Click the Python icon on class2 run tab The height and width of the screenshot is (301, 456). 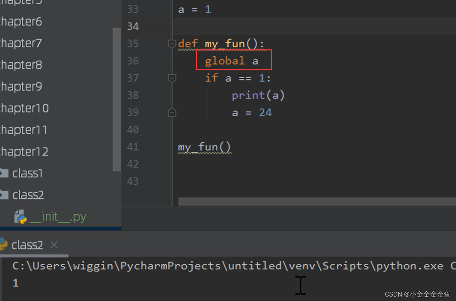point(3,245)
